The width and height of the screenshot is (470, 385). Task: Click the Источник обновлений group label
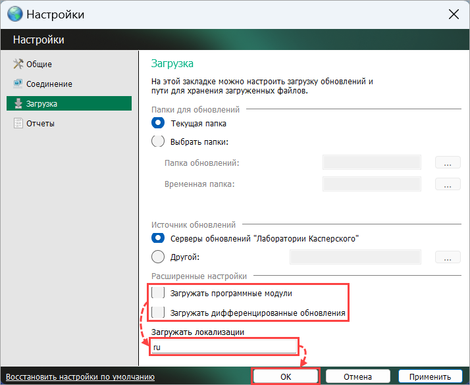(194, 224)
